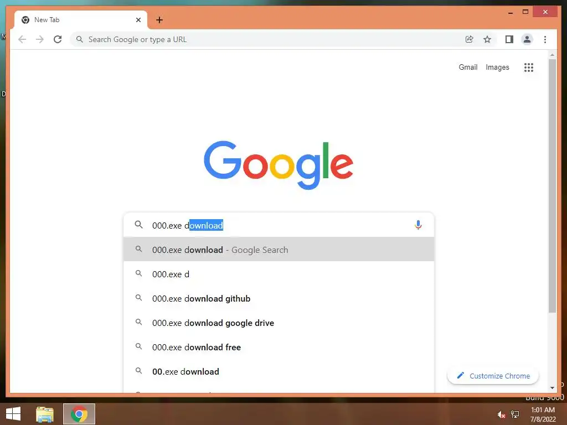This screenshot has height=425, width=567.
Task: Click magnifier icon in the search box
Action: tap(138, 225)
